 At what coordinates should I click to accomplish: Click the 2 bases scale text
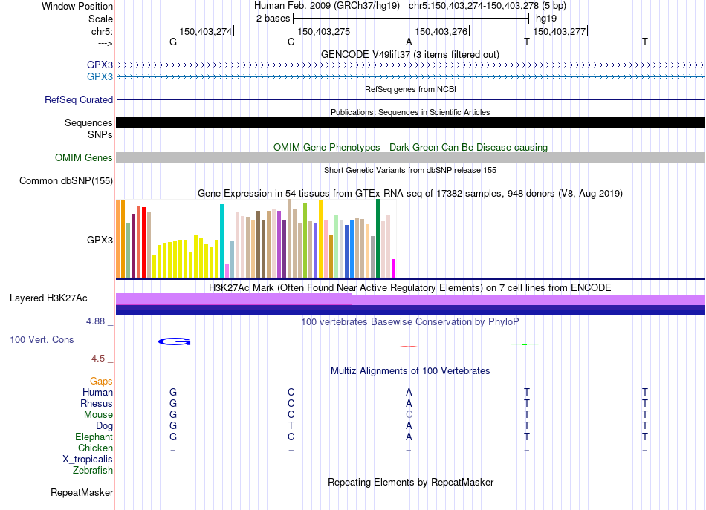(x=273, y=19)
